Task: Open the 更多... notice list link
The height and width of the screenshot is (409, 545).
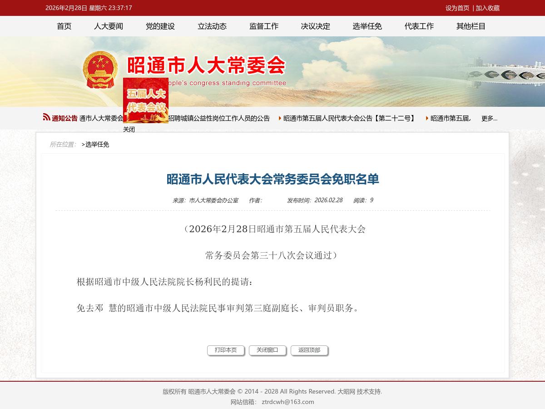Action: coord(489,118)
